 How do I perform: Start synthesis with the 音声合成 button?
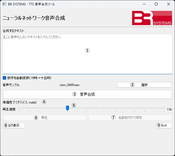point(87,94)
